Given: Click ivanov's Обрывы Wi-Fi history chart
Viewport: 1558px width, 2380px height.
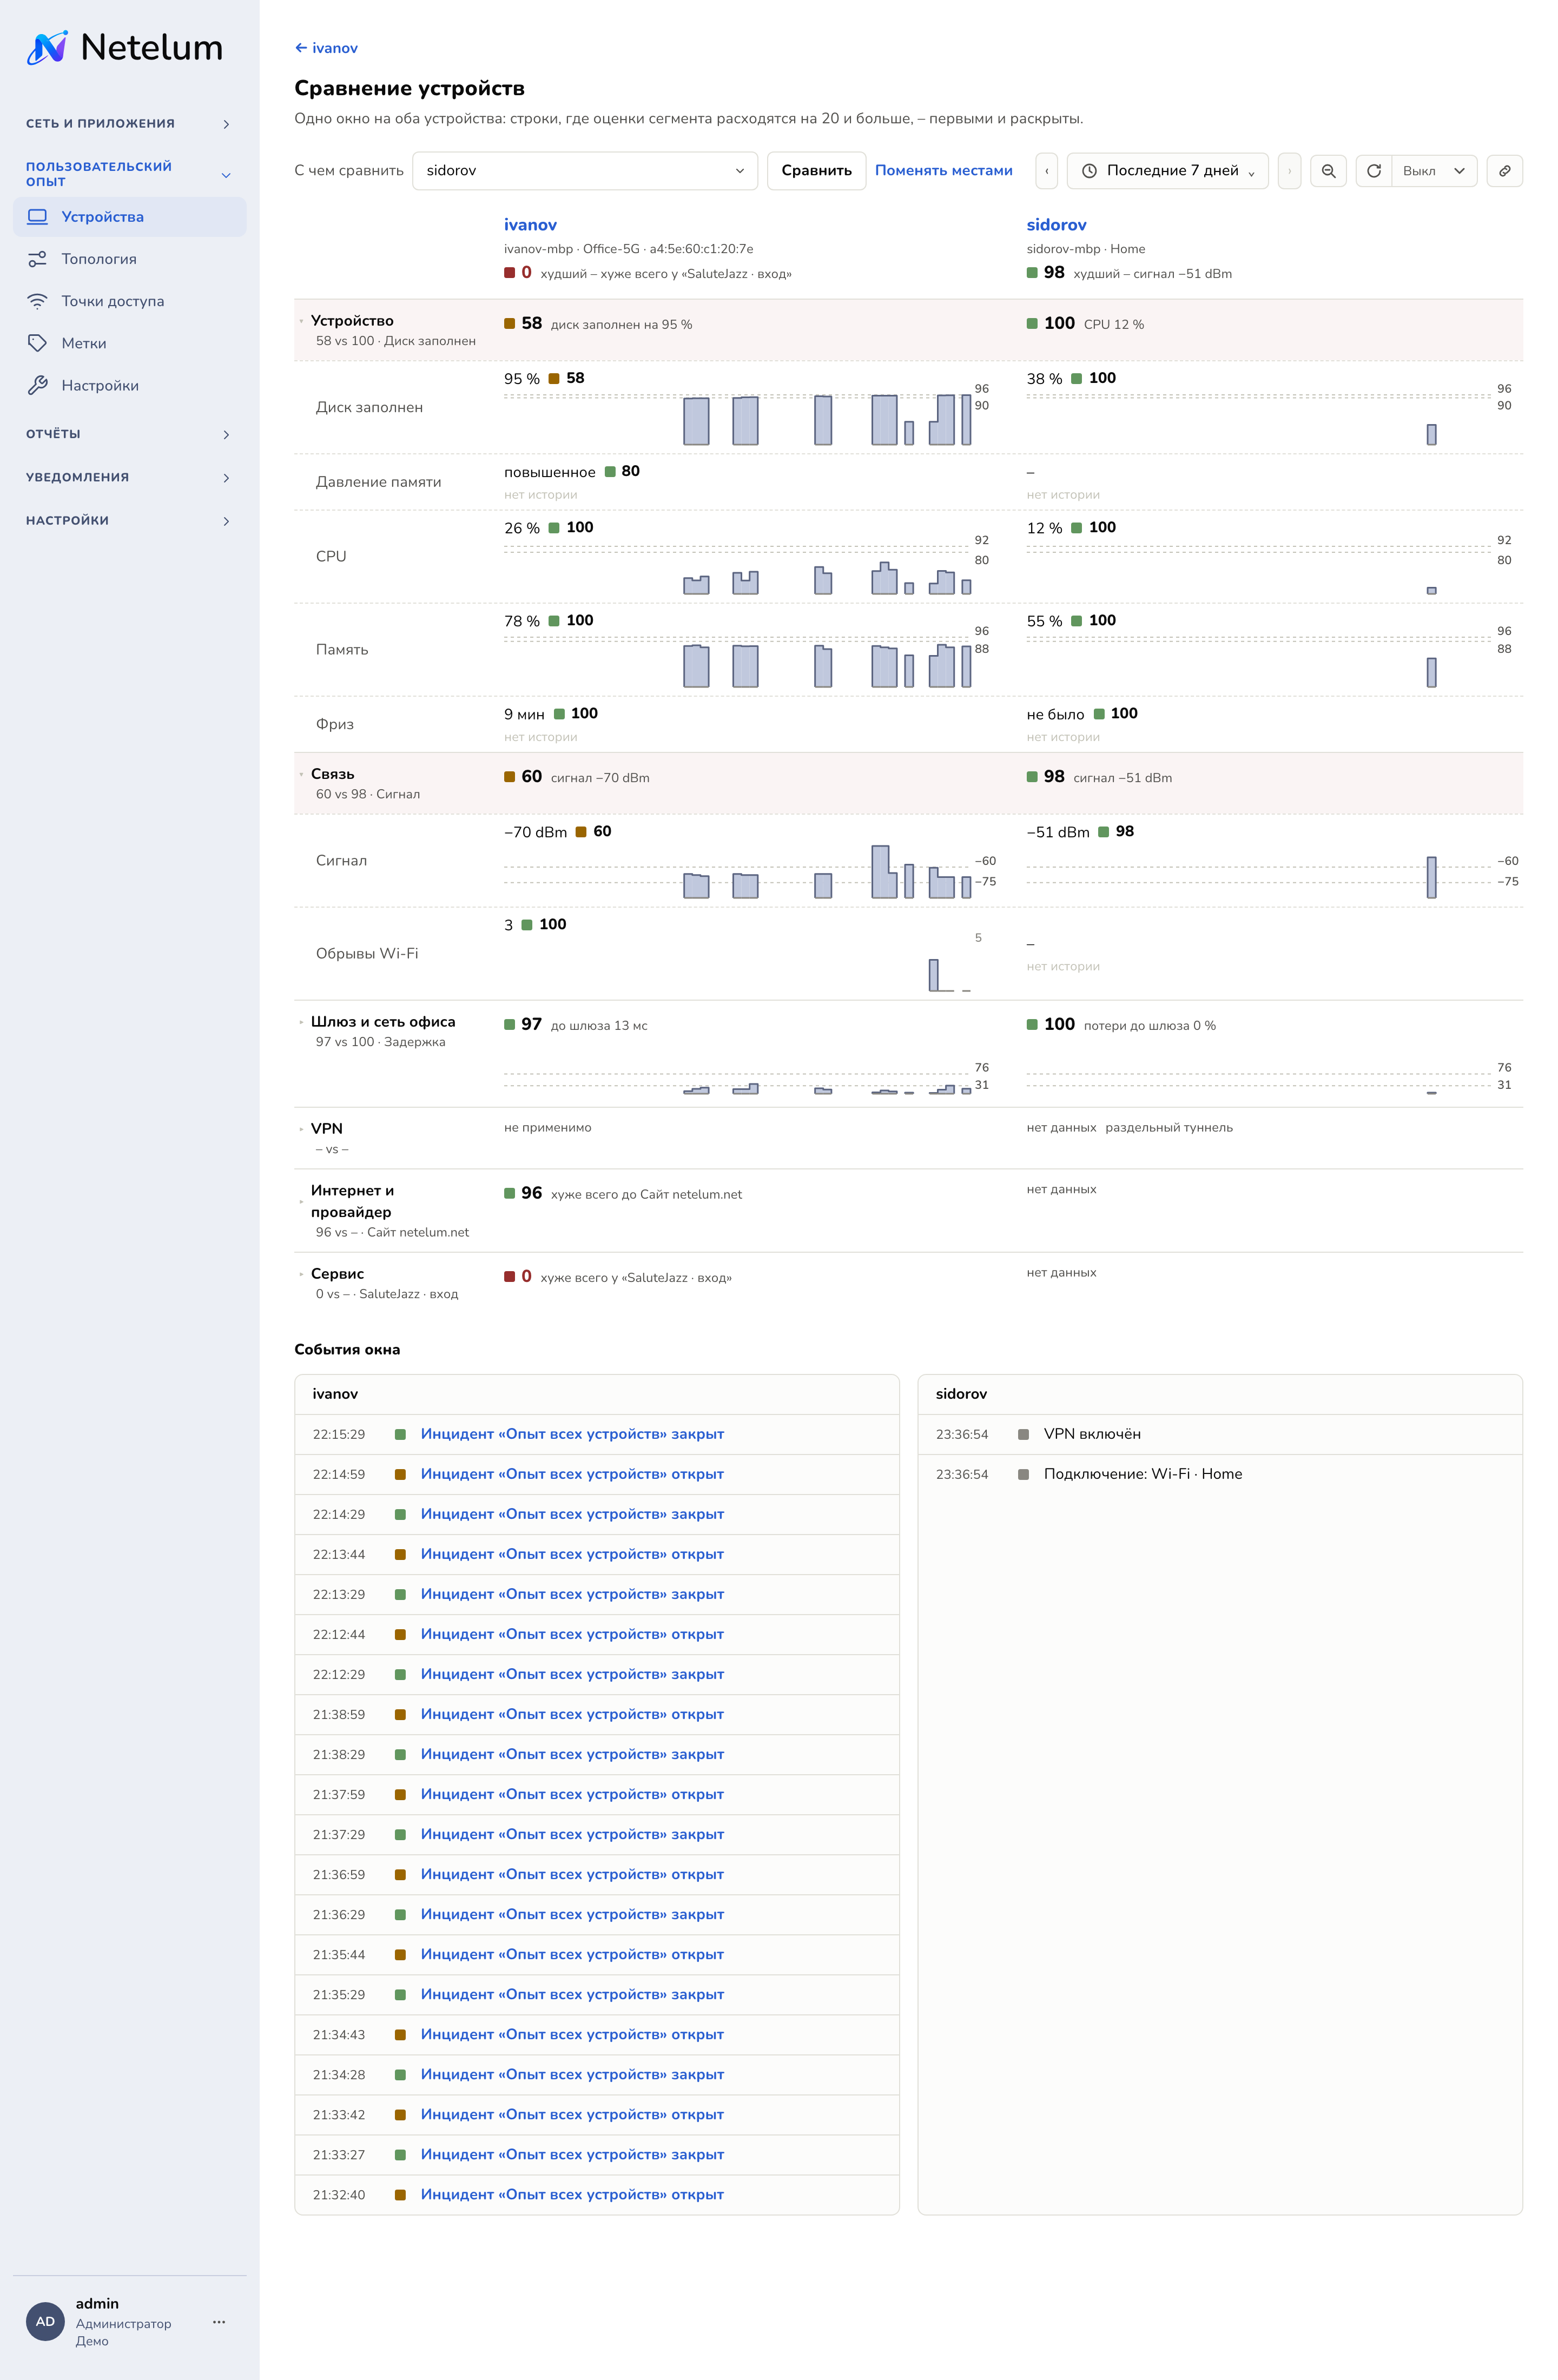Looking at the screenshot, I should (737, 964).
